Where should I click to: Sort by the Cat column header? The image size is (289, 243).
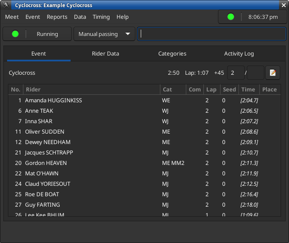point(173,89)
